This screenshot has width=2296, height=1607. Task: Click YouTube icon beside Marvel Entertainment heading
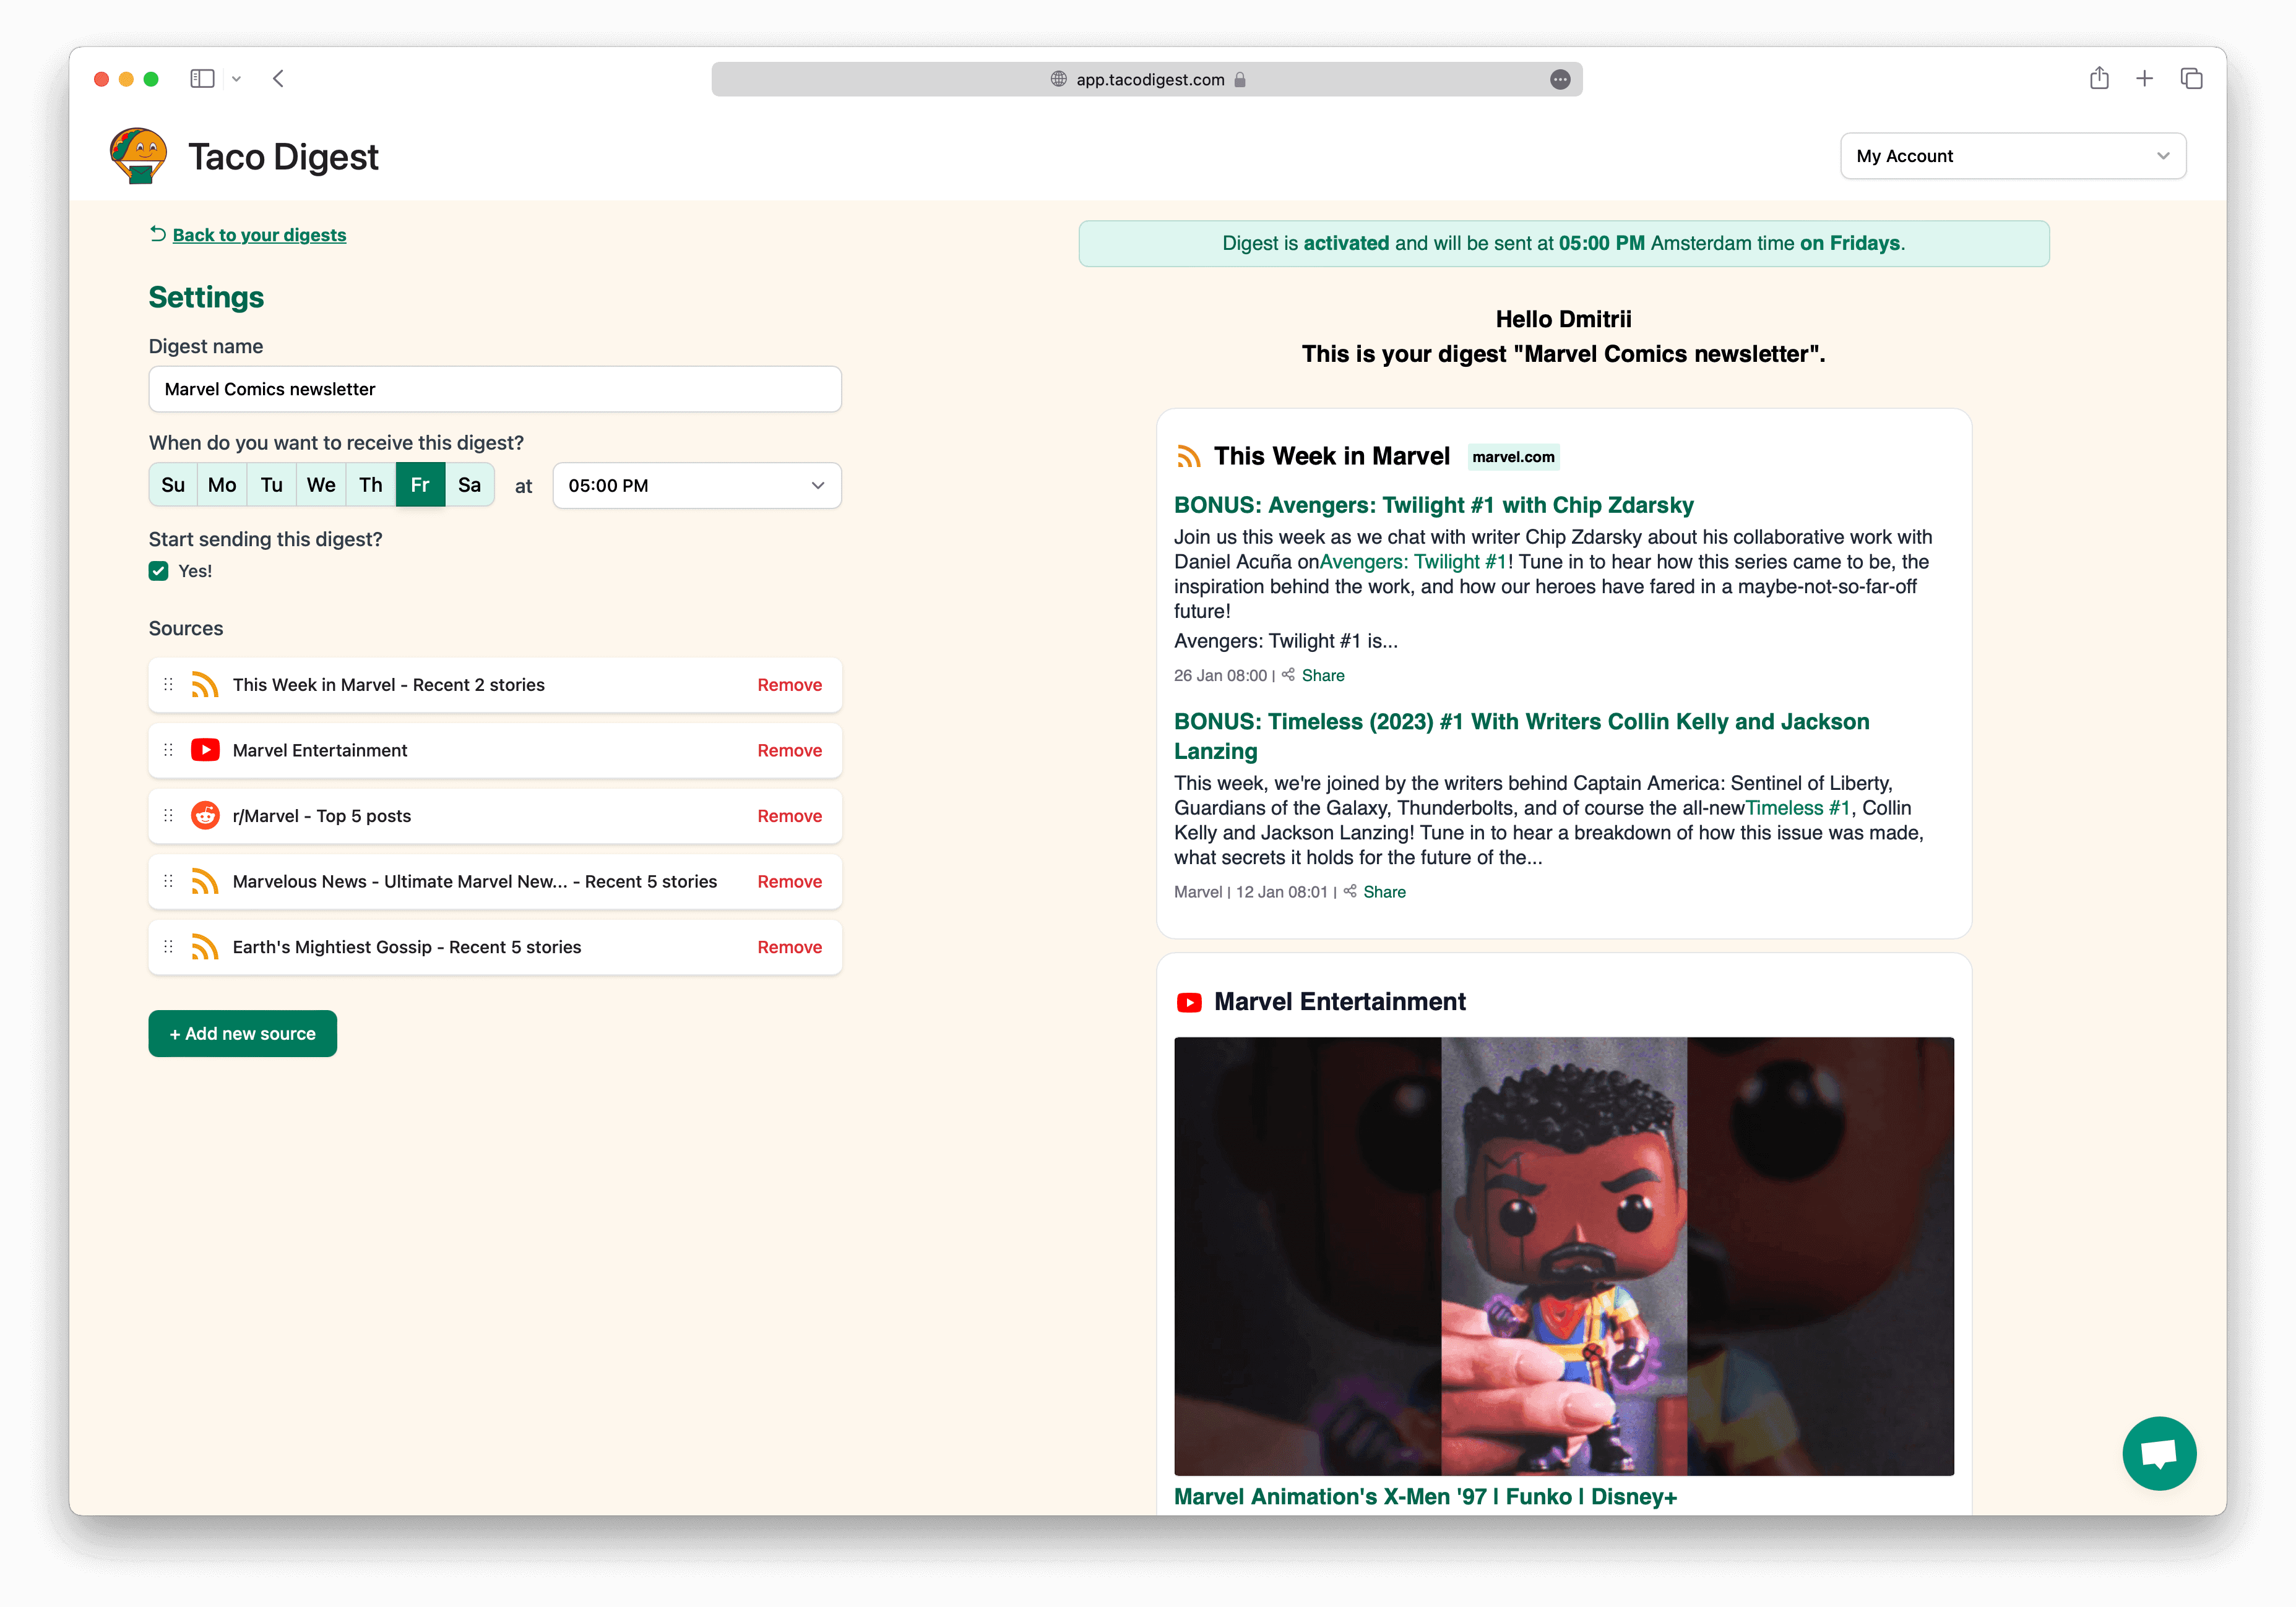coord(1188,1003)
